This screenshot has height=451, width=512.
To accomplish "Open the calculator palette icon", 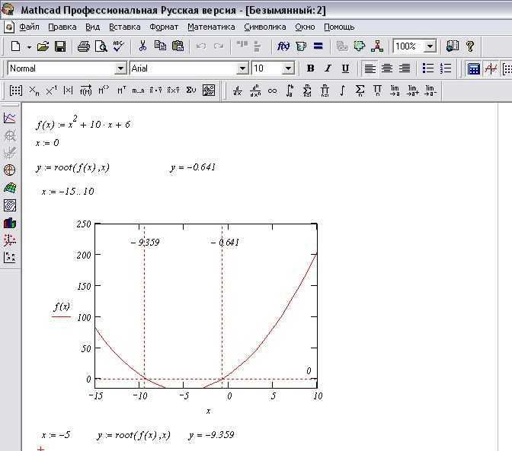I will point(473,68).
